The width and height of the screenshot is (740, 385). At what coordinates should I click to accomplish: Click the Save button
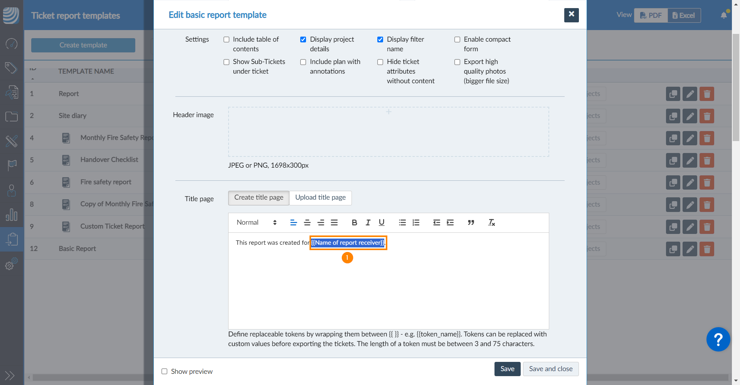point(507,369)
